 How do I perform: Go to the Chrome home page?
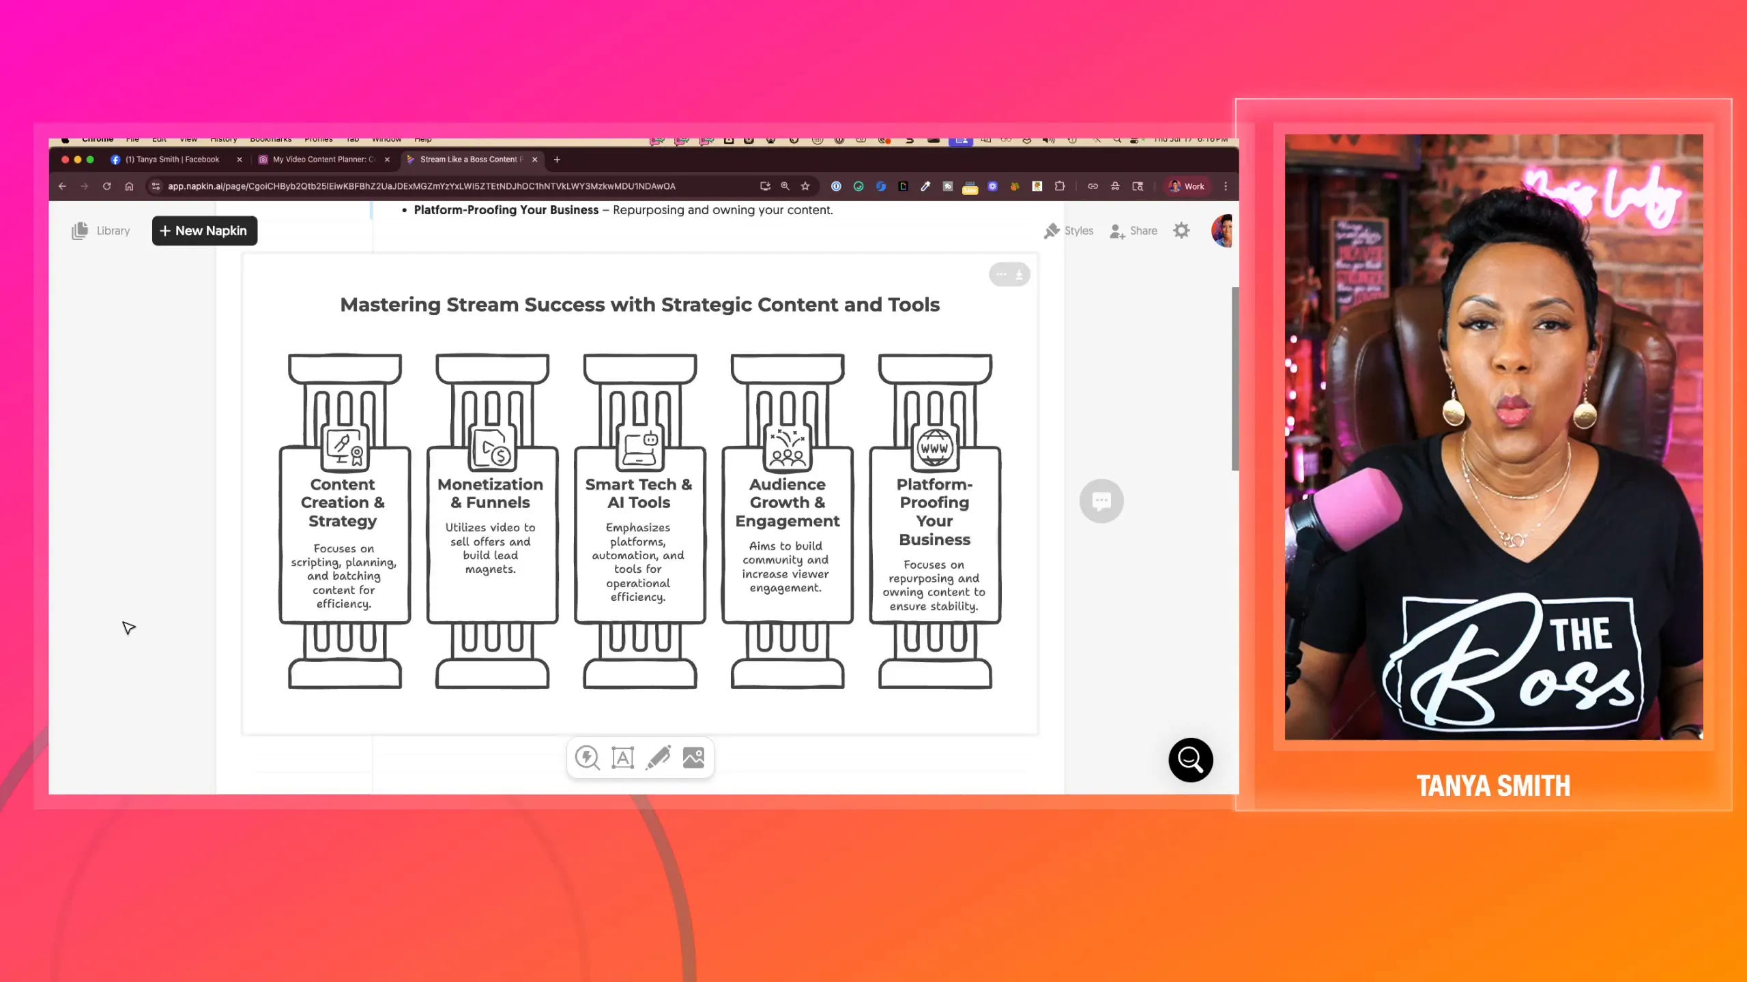[129, 186]
